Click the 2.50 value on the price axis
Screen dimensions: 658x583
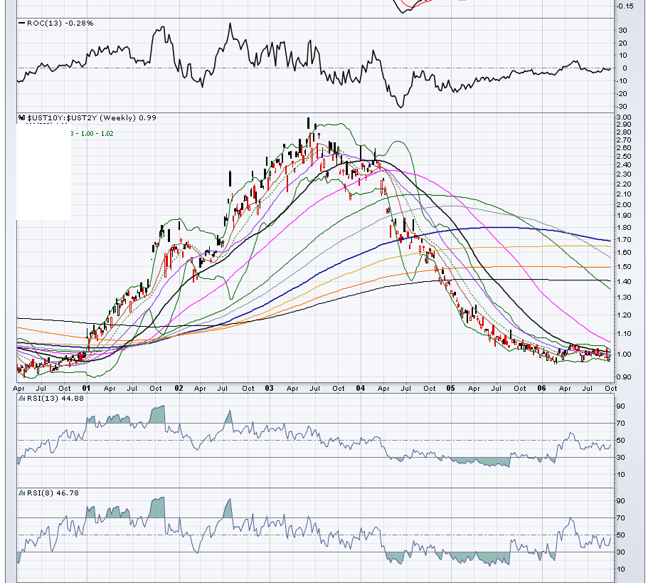pos(624,157)
